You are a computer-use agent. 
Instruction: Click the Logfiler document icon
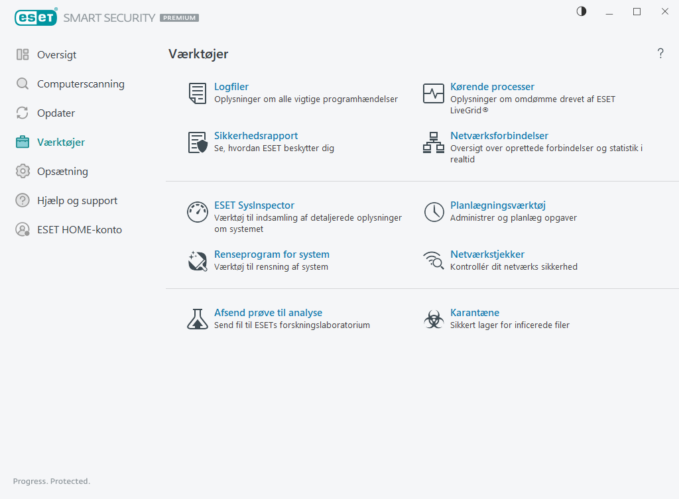coord(197,93)
